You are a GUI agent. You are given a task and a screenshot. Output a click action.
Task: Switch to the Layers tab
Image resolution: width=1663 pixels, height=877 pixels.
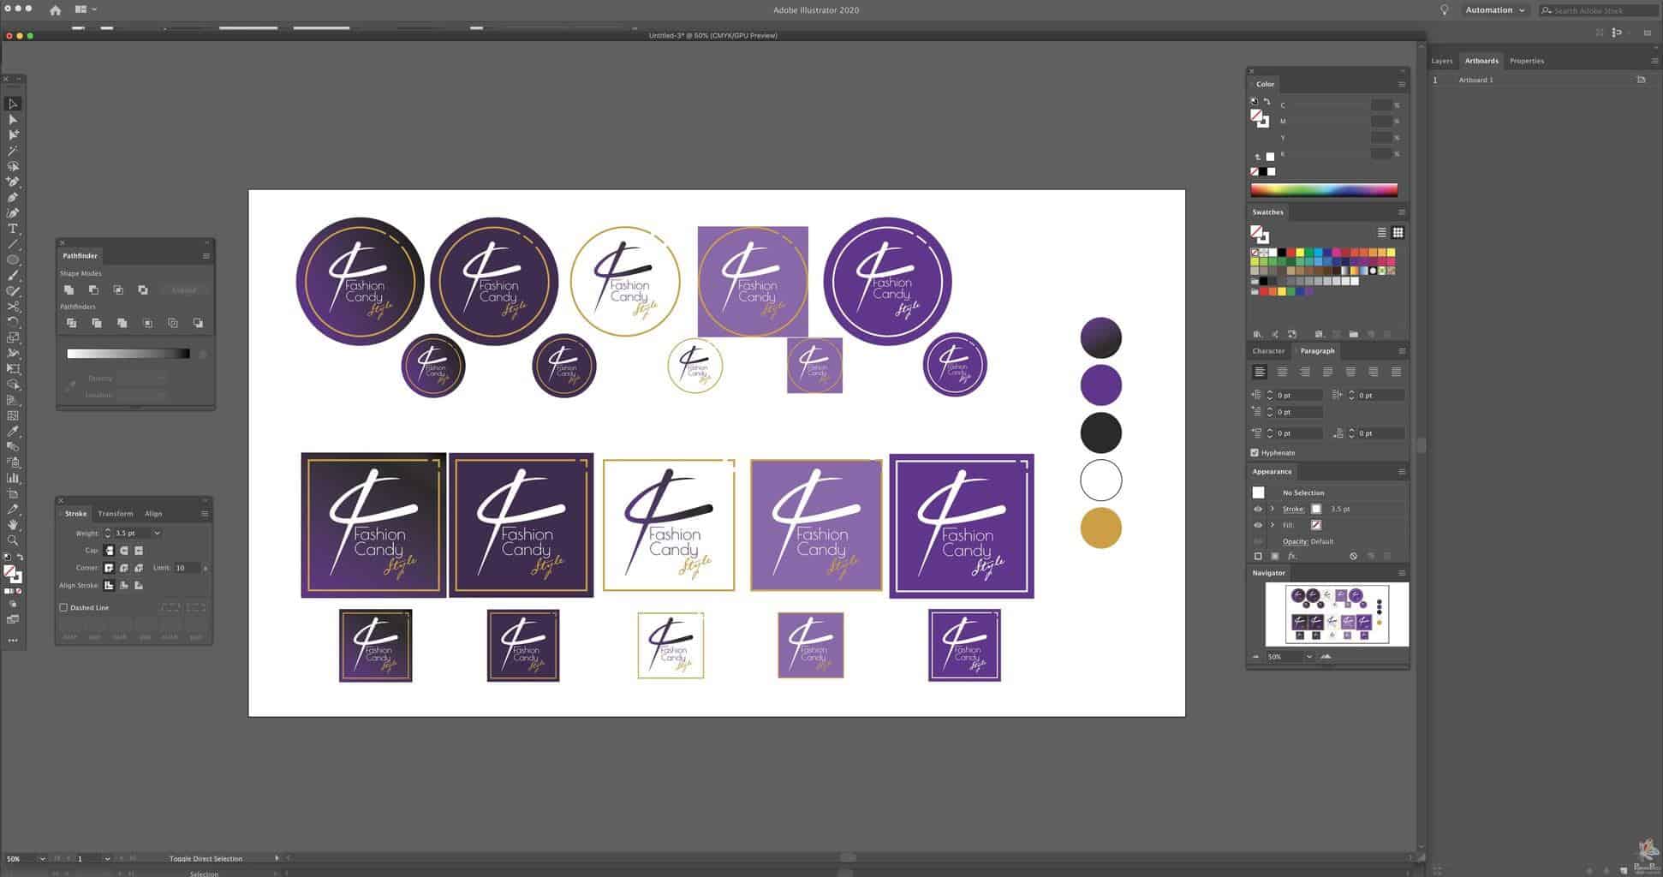coord(1442,61)
